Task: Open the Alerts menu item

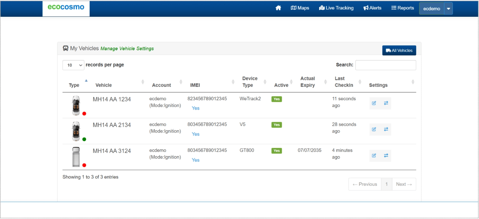Action: (372, 8)
